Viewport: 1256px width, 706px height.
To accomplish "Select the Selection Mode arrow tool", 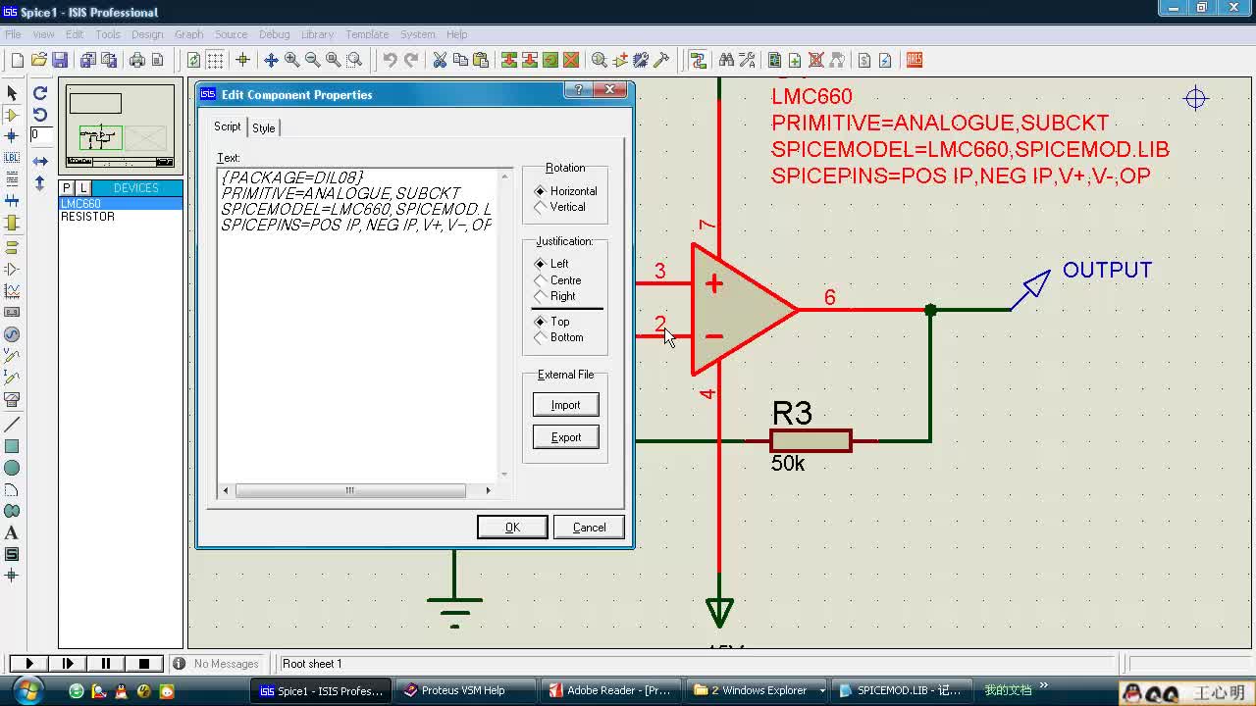I will 12,93.
